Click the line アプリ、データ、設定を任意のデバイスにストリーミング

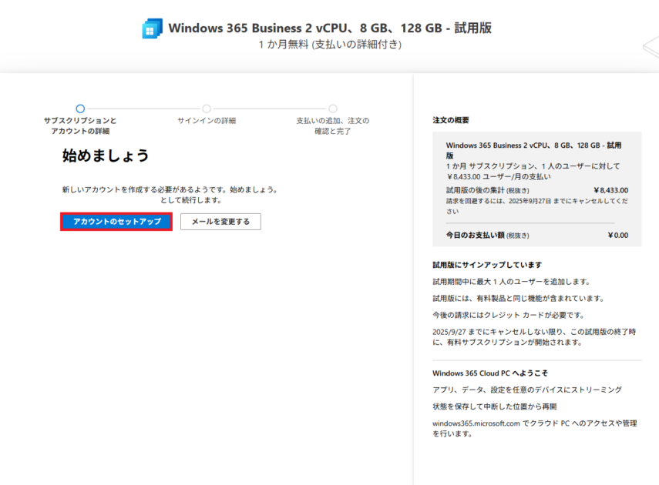point(527,390)
